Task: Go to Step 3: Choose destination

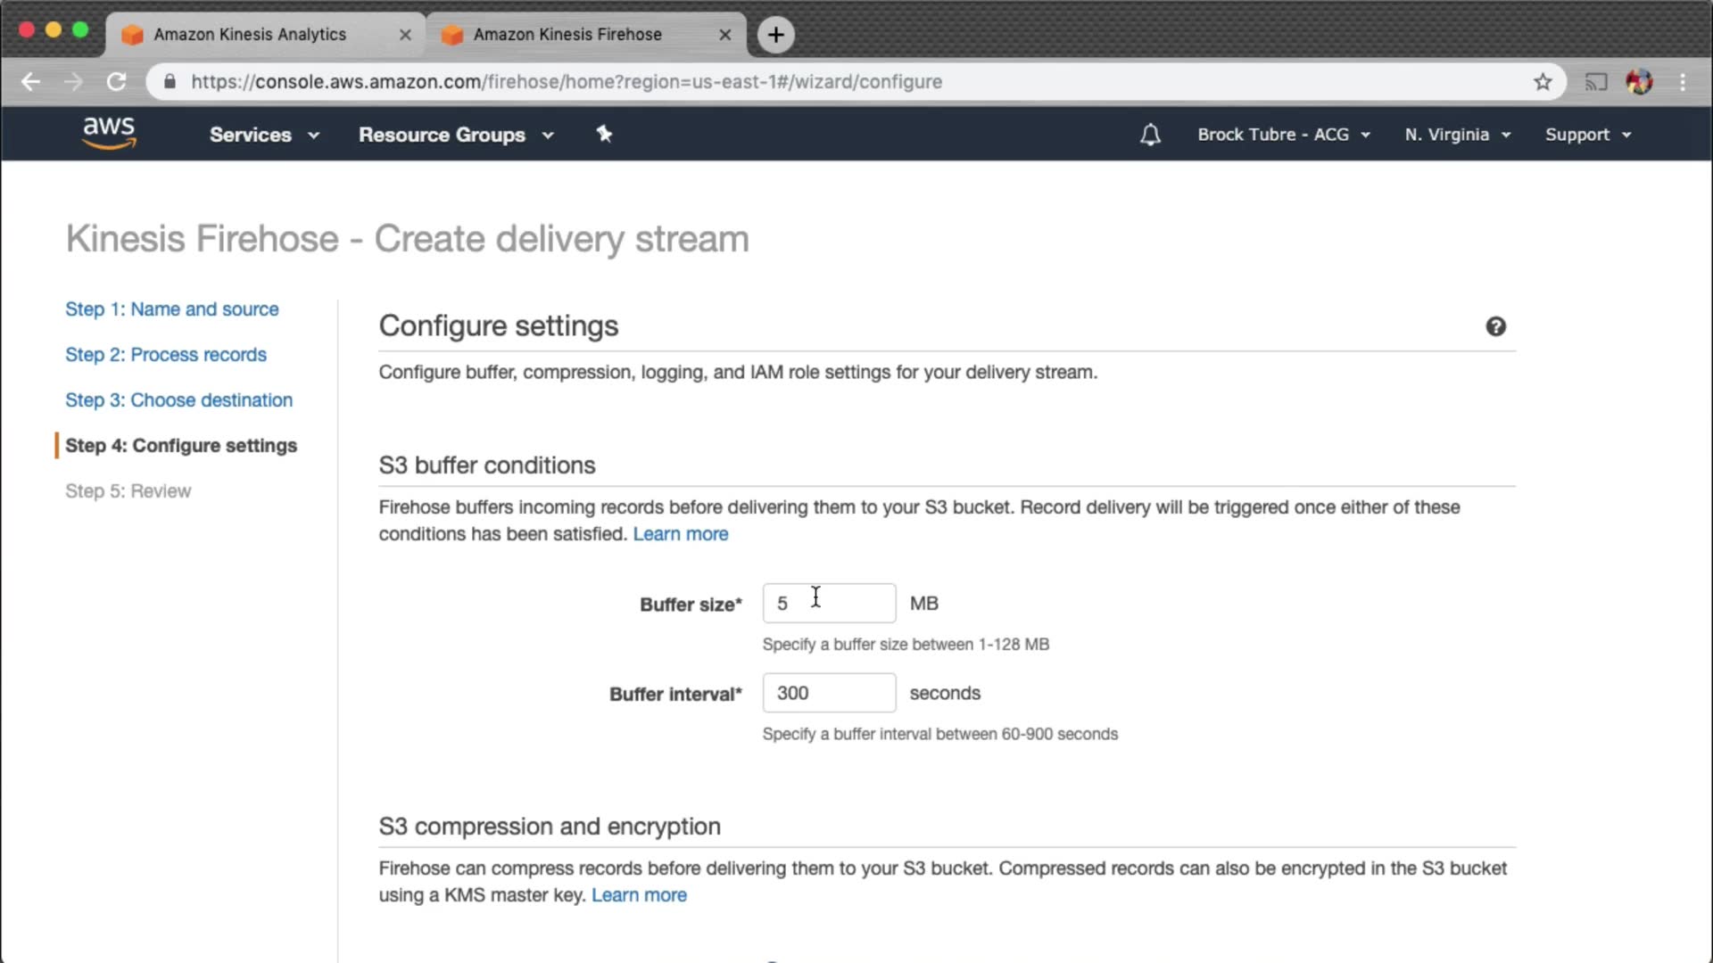Action: pos(178,400)
